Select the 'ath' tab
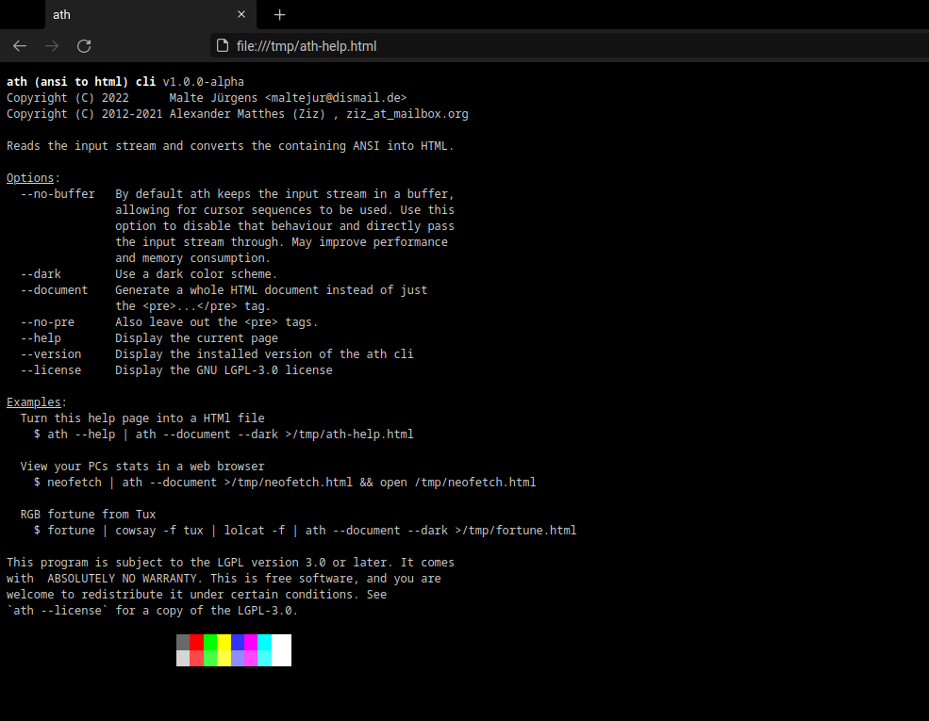Screen dimensions: 929x721 151,15
